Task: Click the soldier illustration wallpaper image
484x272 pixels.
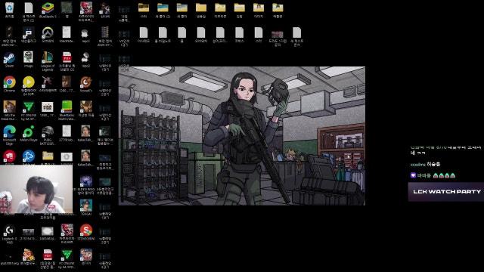Action: pyautogui.click(x=242, y=136)
